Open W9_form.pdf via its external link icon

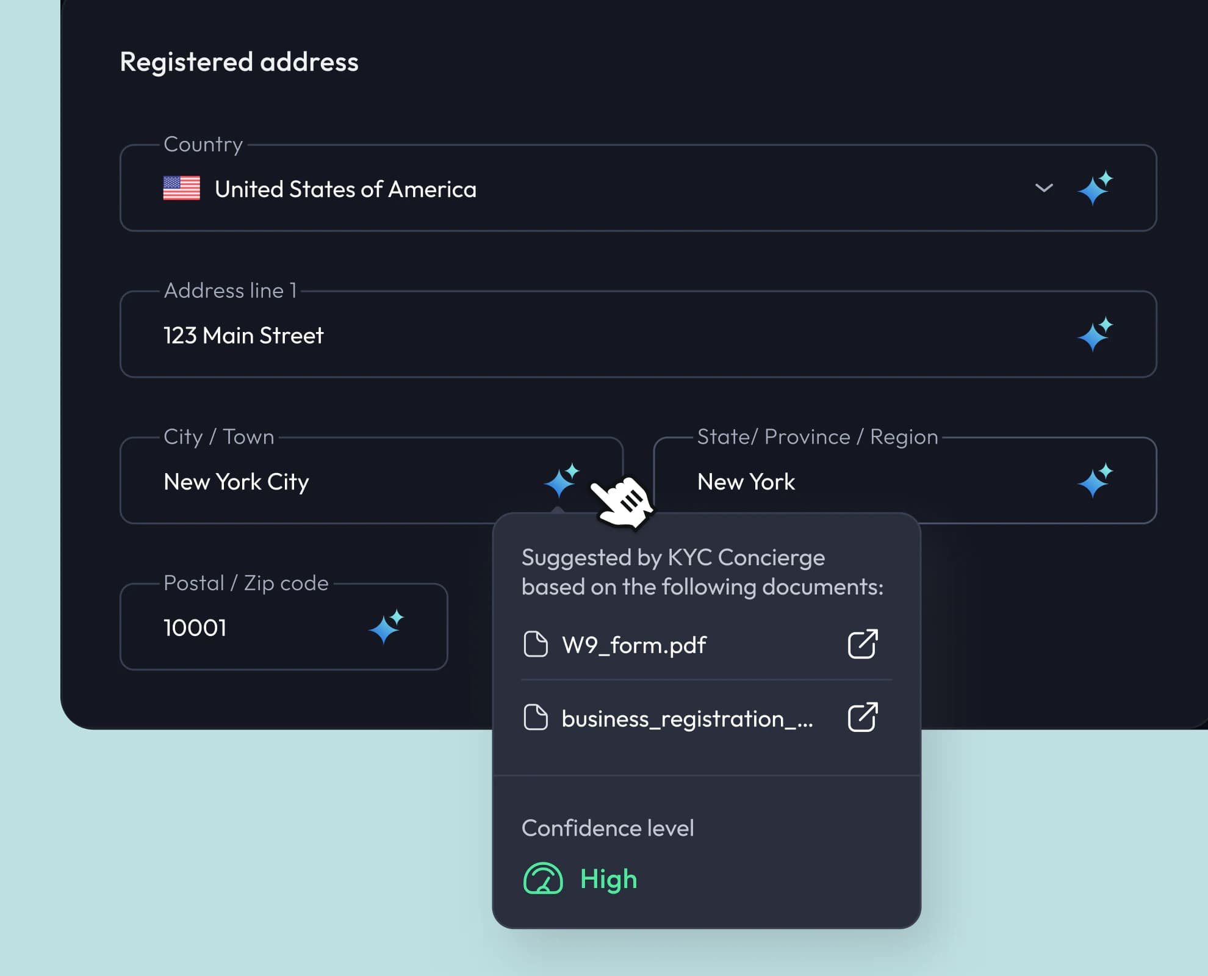(863, 644)
